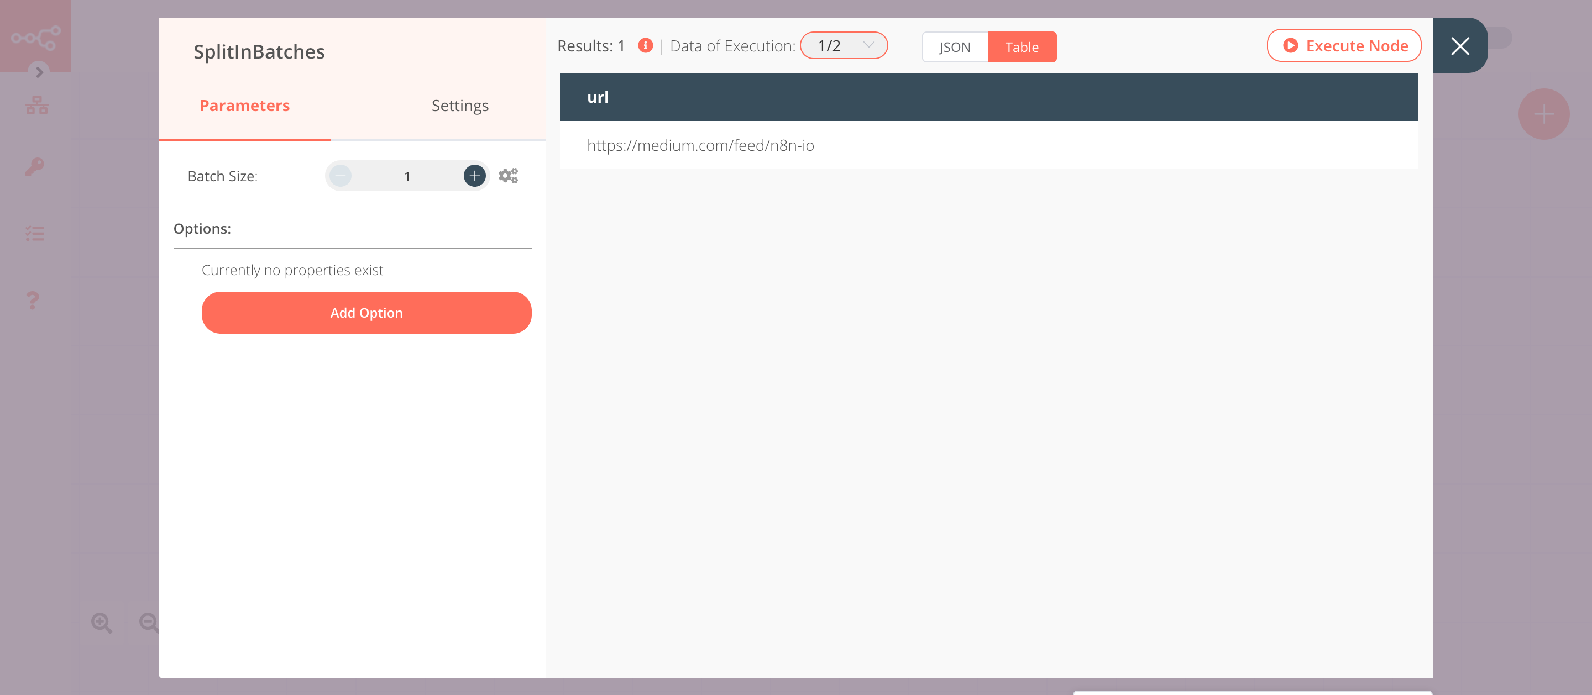Click the Add Option button
The height and width of the screenshot is (695, 1592).
click(366, 313)
